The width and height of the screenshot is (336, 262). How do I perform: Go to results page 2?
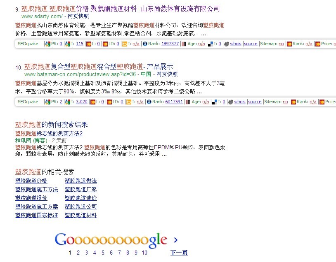click(78, 253)
